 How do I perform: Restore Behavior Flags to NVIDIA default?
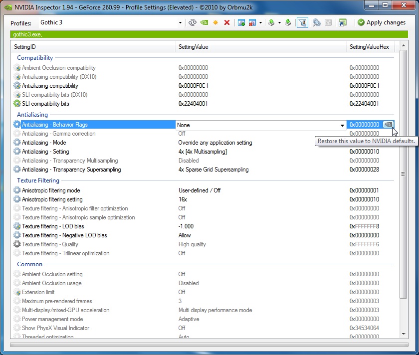point(389,125)
